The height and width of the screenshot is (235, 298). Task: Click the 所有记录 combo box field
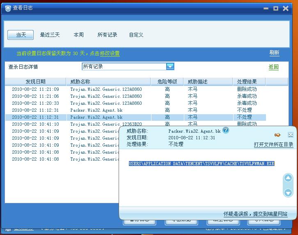click(x=128, y=67)
